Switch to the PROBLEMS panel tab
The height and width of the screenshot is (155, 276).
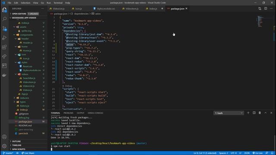68,113
